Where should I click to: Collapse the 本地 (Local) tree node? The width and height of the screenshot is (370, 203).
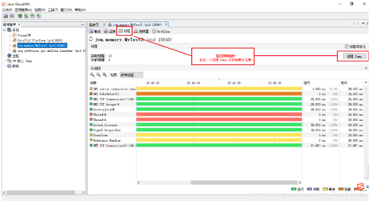[4, 30]
